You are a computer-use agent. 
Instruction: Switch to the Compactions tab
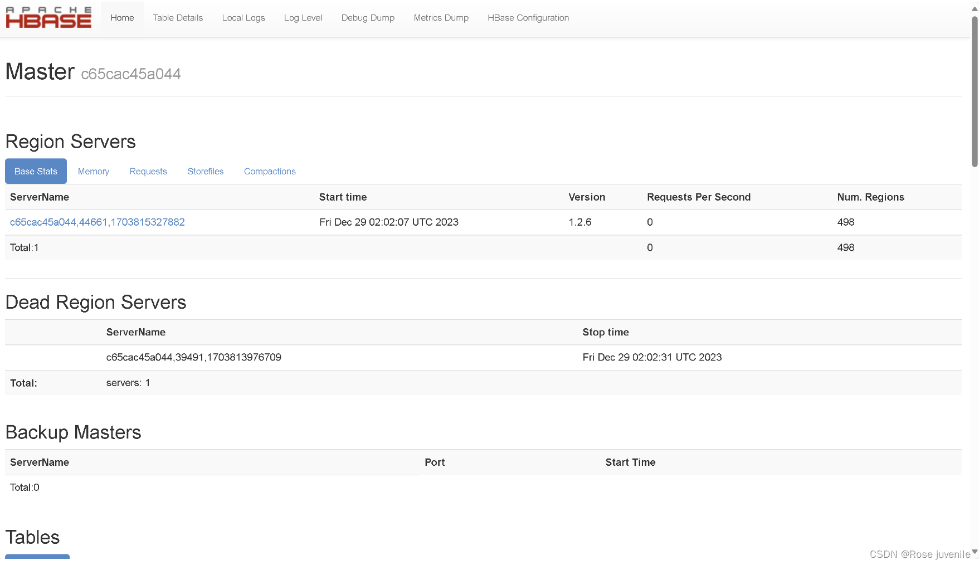(x=270, y=172)
